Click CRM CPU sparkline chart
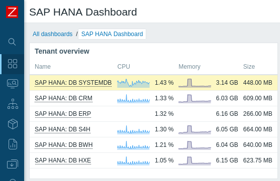 point(133,98)
